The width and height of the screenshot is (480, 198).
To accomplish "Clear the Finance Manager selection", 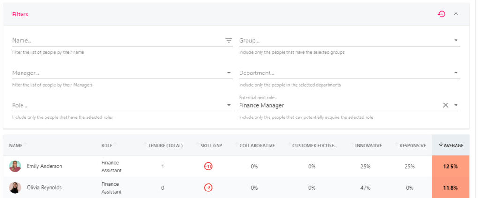I will tap(445, 105).
